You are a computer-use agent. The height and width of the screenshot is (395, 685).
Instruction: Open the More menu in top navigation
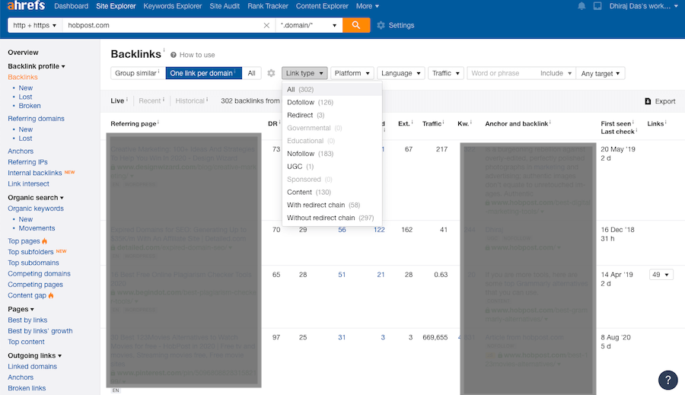click(368, 6)
